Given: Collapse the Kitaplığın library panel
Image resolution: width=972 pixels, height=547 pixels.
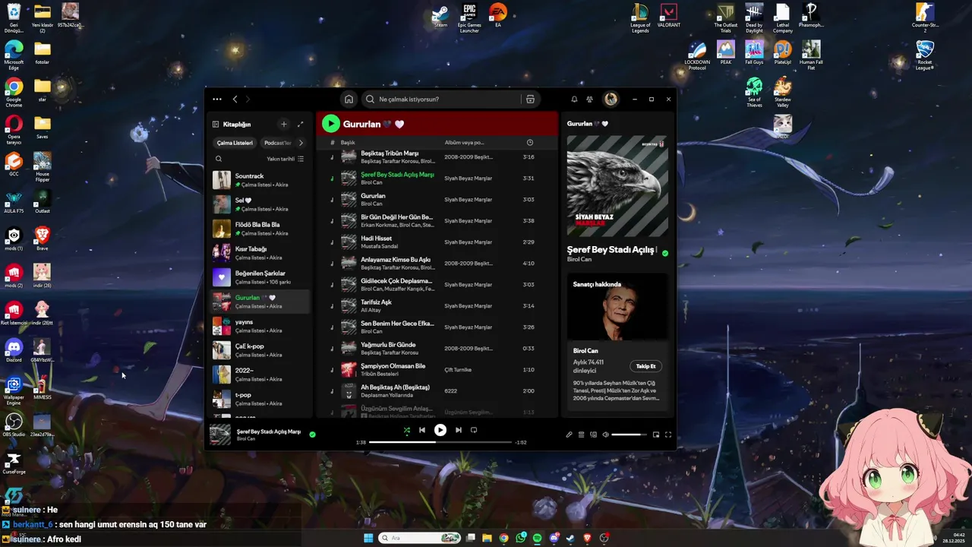Looking at the screenshot, I should point(216,124).
